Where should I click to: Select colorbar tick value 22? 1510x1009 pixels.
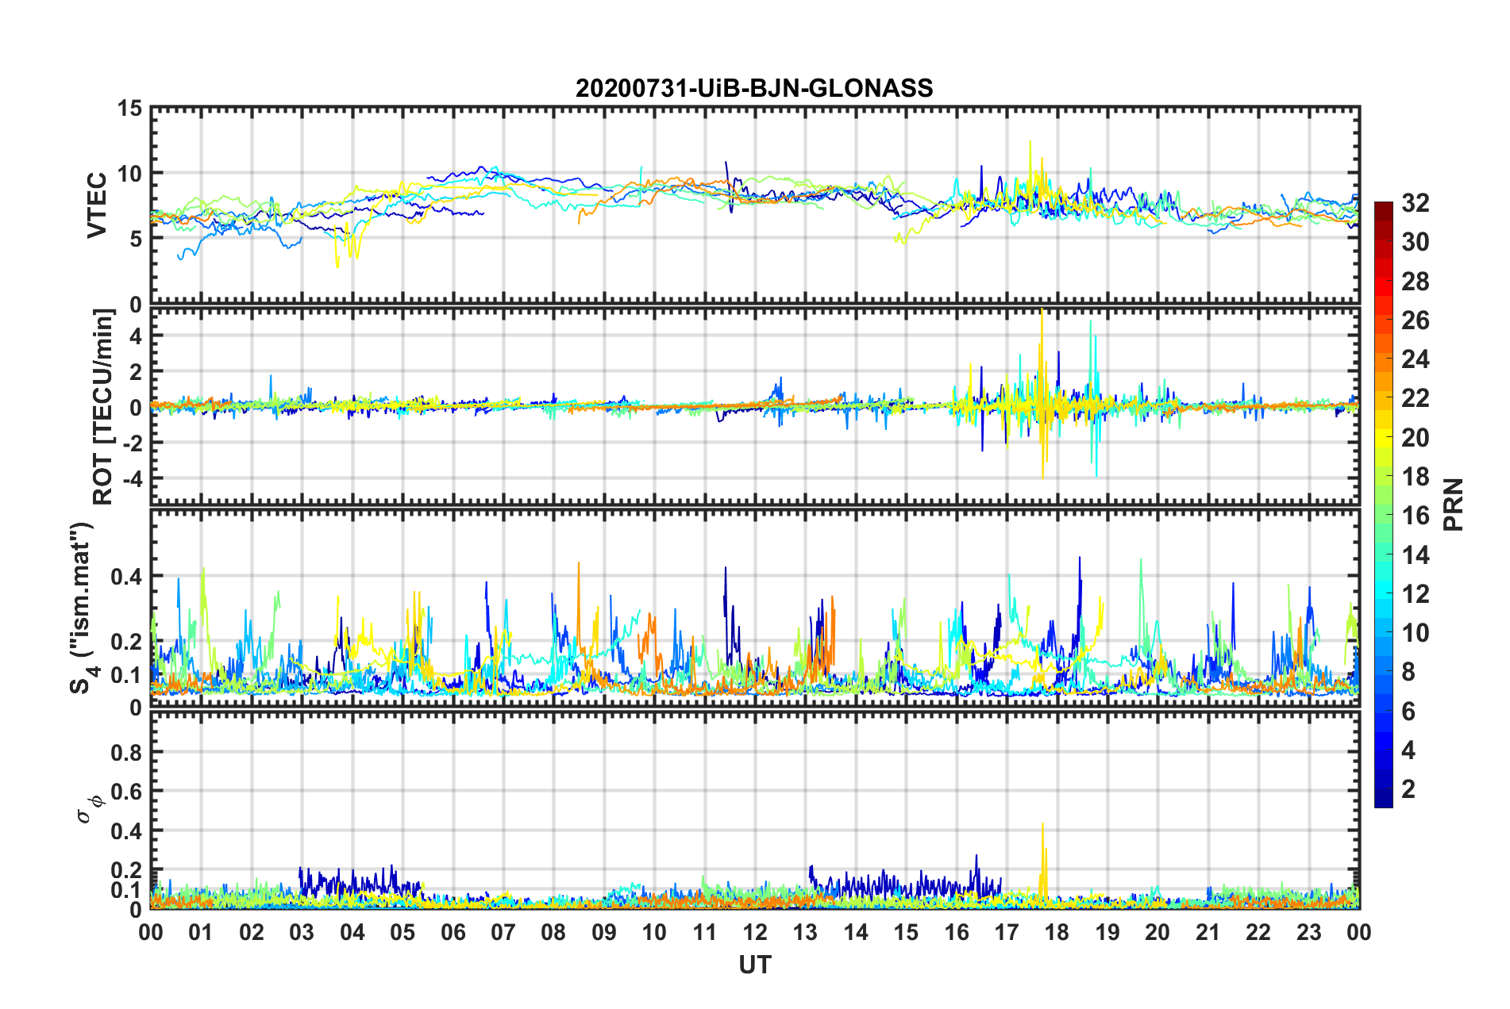tap(1416, 398)
